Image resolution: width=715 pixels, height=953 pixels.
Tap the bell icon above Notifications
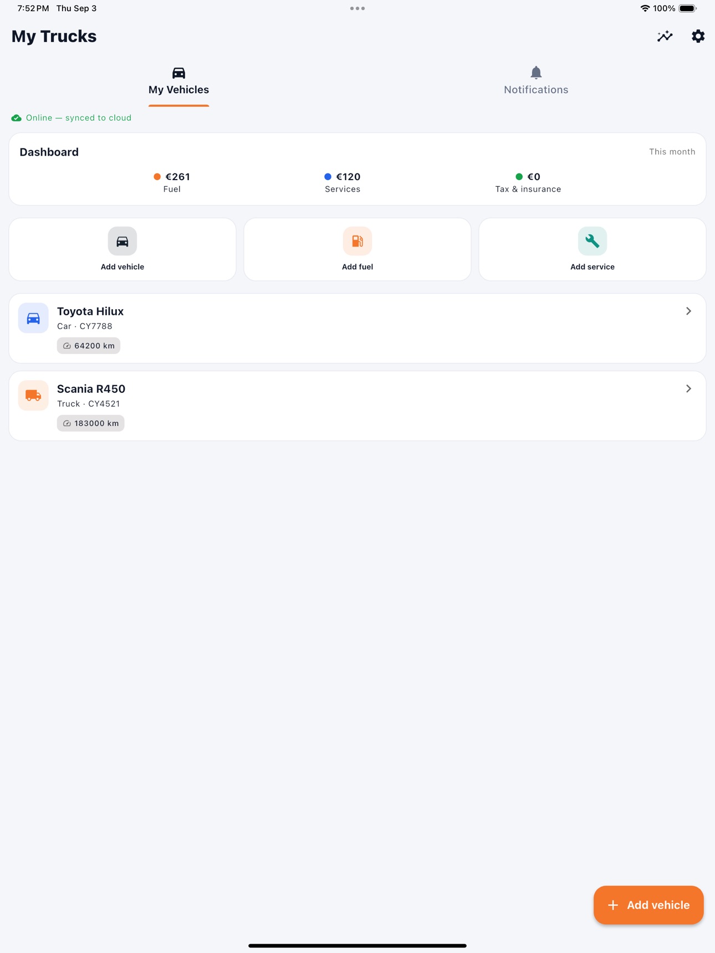[x=536, y=73]
